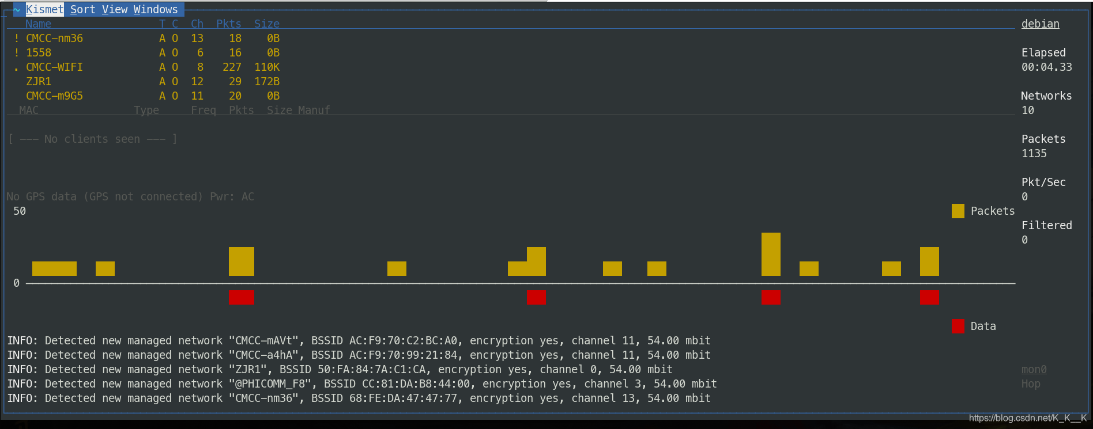
Task: Click the Pkts column header in network list
Action: (x=229, y=24)
